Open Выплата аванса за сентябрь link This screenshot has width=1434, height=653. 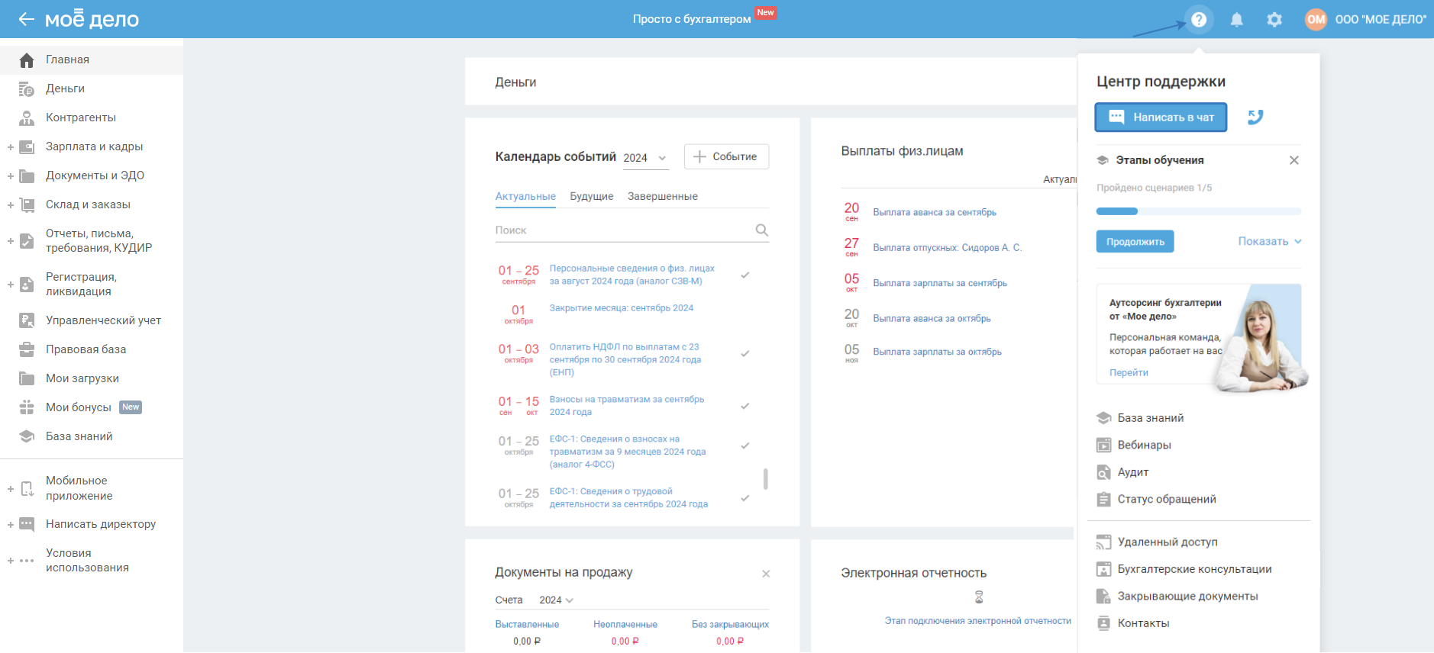935,212
